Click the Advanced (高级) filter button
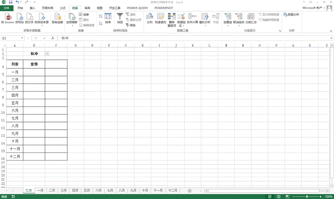The width and height of the screenshot is (334, 199). click(130, 25)
